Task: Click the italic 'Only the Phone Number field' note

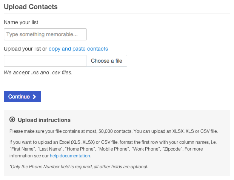Action: [x=79, y=166]
